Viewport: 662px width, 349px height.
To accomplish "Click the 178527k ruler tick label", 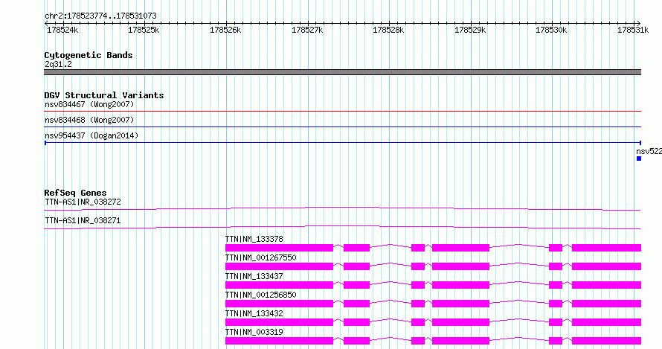I will [x=307, y=30].
